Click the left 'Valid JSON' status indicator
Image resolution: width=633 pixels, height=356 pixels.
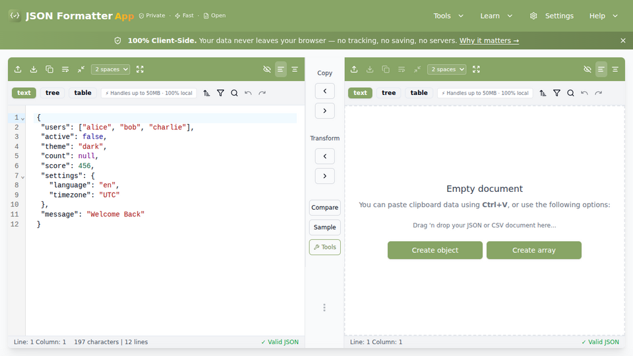[x=280, y=342]
